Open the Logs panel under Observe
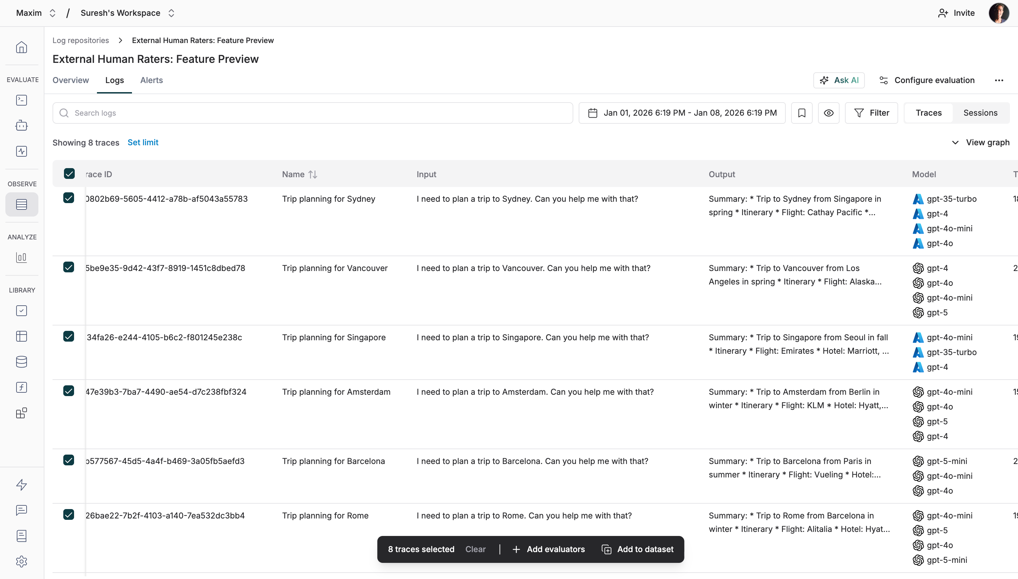 pyautogui.click(x=22, y=204)
